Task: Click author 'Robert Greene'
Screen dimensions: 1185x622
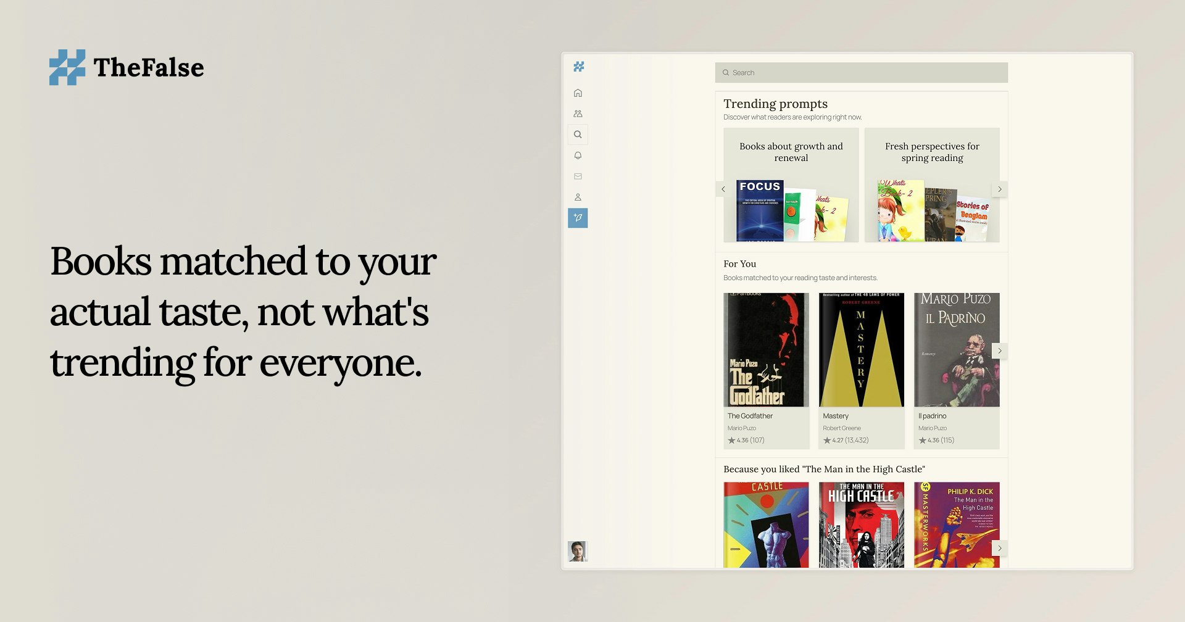Action: coord(842,428)
